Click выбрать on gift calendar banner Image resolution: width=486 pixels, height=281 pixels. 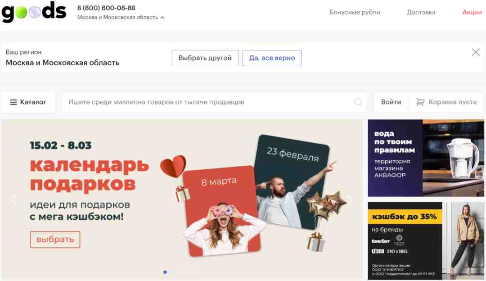55,240
